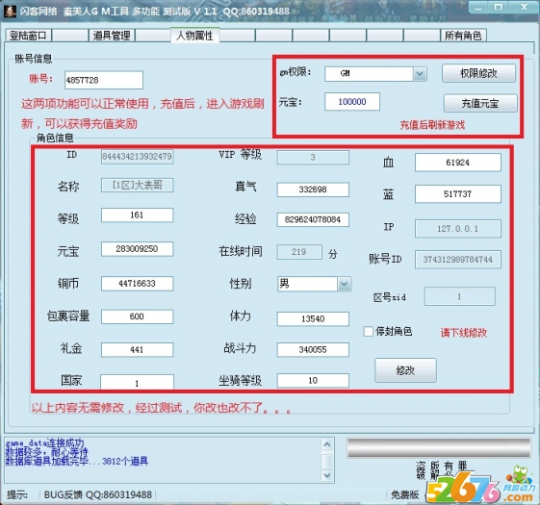The width and height of the screenshot is (540, 505).
Task: Click the 修改 modify button
Action: pyautogui.click(x=405, y=370)
